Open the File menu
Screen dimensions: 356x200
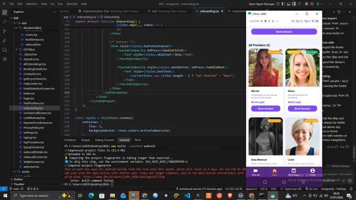12,4
